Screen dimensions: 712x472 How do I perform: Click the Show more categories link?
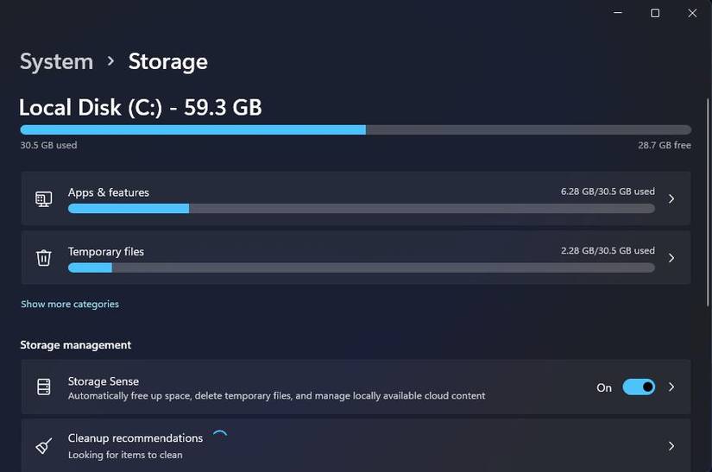[70, 304]
